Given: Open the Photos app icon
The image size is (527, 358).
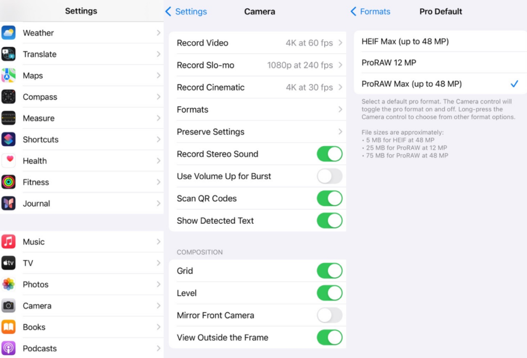Looking at the screenshot, I should [9, 284].
